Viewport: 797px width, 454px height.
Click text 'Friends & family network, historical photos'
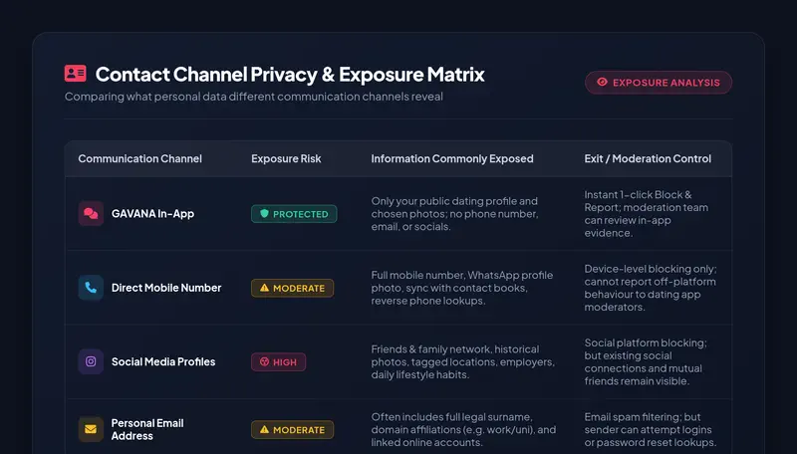pos(463,362)
